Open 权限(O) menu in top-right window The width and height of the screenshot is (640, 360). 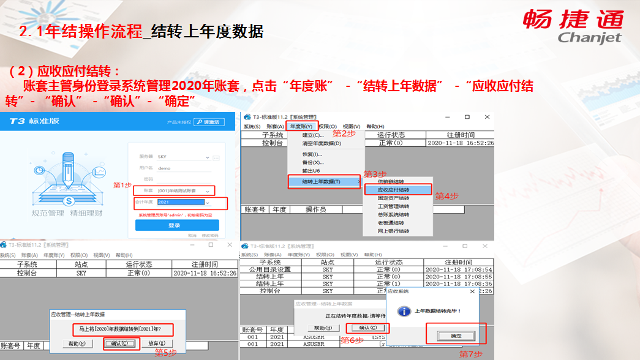click(328, 127)
